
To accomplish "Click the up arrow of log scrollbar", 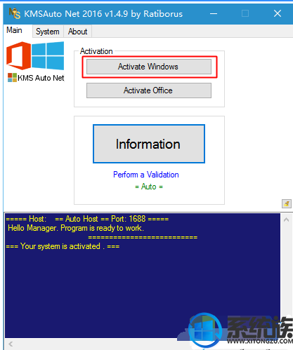I will coord(286,220).
